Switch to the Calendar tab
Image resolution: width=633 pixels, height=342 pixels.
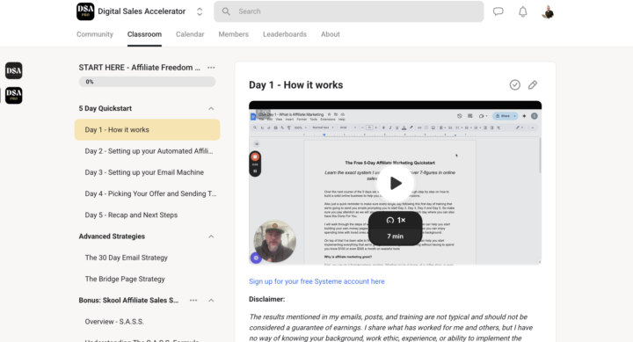190,34
